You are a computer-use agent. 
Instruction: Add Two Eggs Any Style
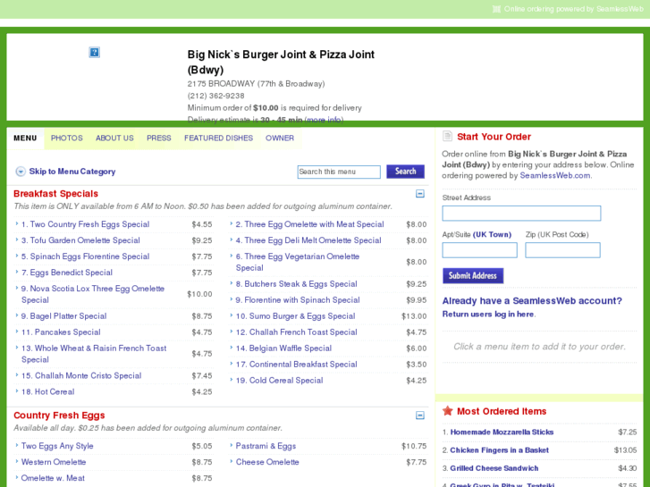[57, 446]
